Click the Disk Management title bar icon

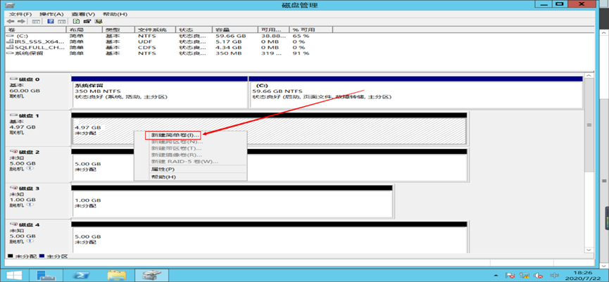pos(11,5)
